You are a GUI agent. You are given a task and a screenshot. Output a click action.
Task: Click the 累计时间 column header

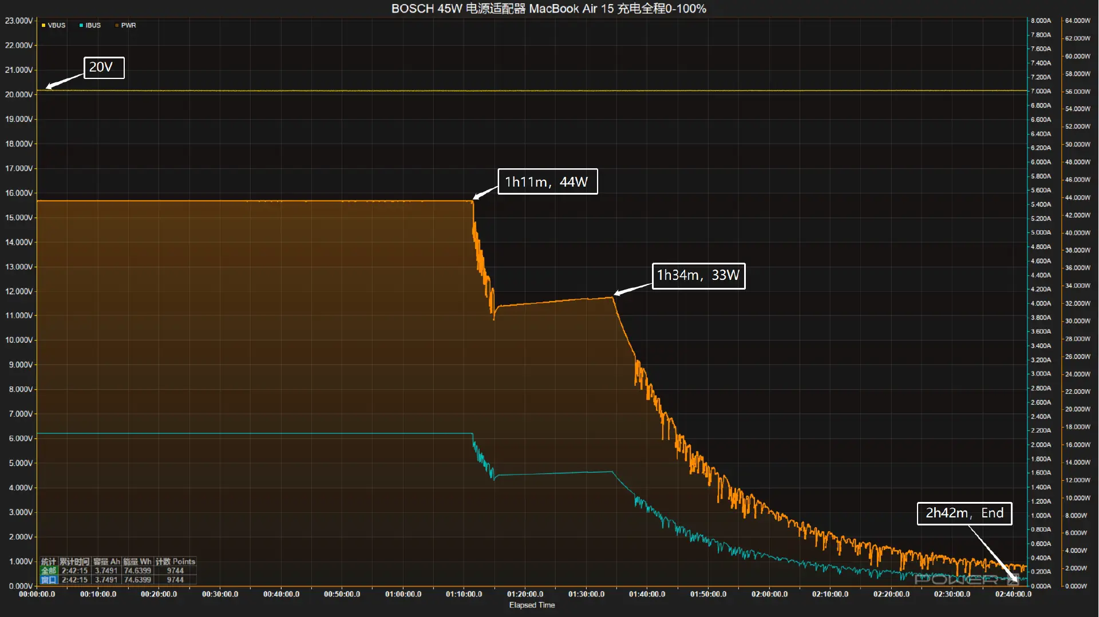74,561
